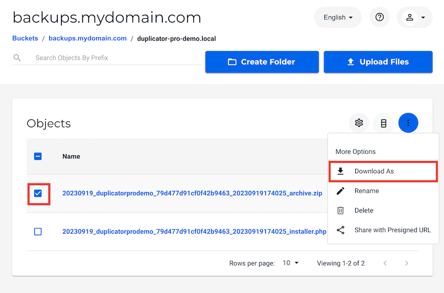Toggle the select-all header checkbox

[38, 156]
